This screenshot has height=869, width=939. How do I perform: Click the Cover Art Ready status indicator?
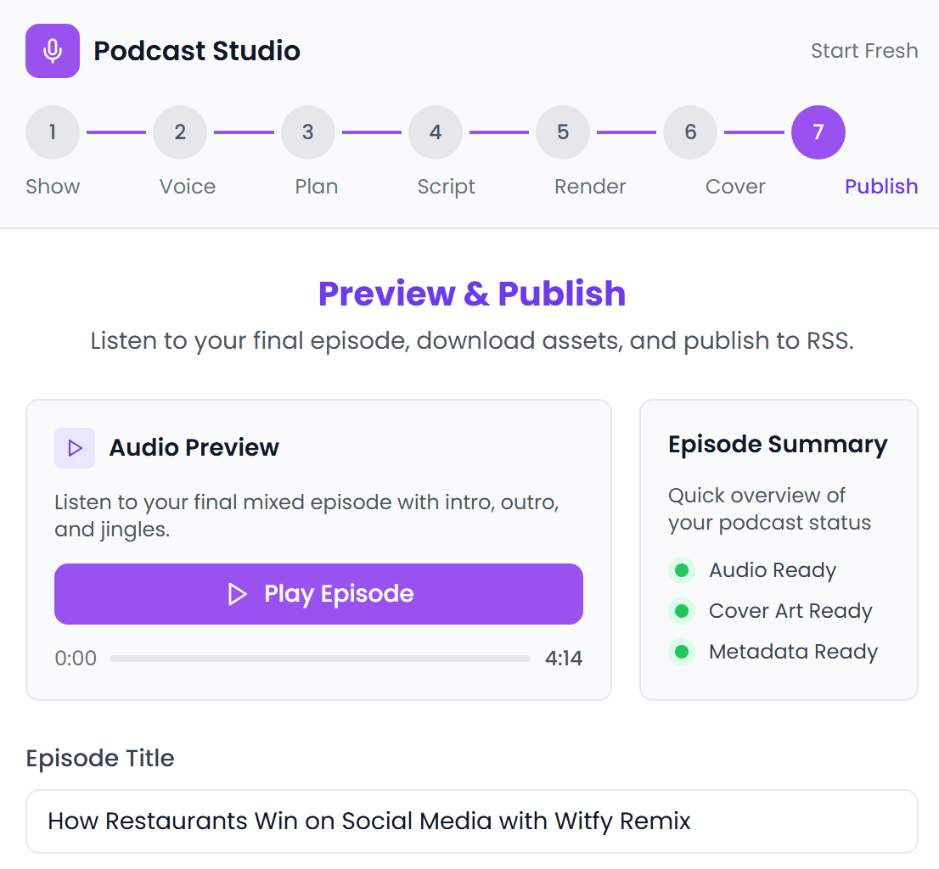tap(682, 611)
